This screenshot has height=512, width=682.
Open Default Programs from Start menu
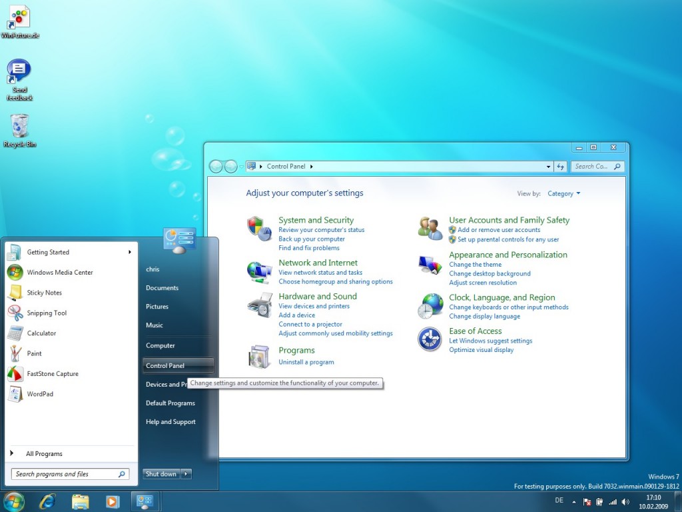click(170, 403)
